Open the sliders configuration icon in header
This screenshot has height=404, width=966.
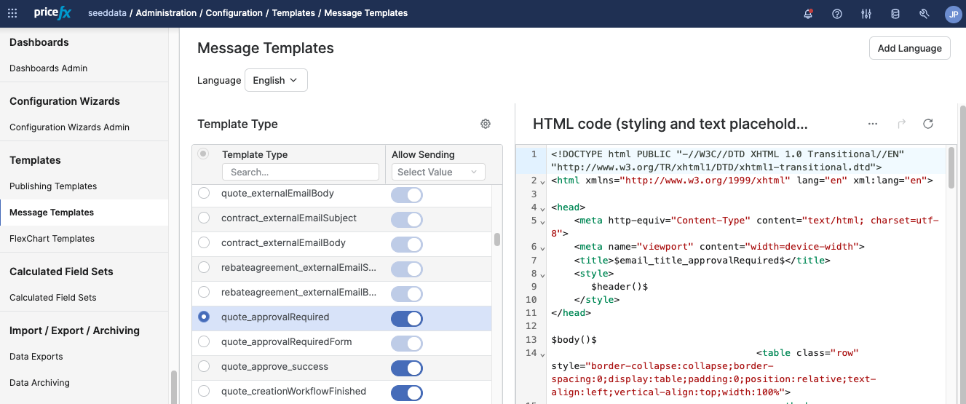[x=866, y=13]
